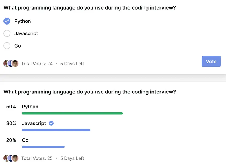Click the blue Javascript result bar

pyautogui.click(x=56, y=130)
